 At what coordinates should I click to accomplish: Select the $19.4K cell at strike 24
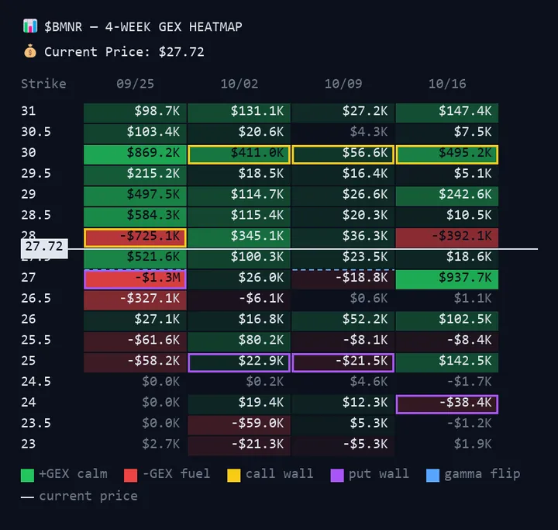[x=239, y=404]
